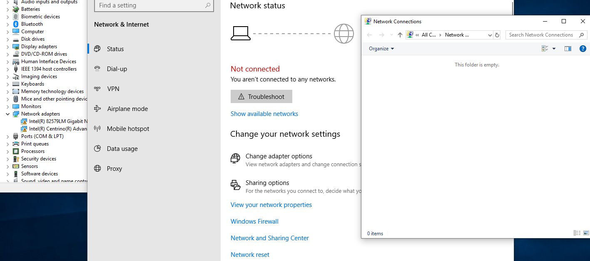Screen dimensions: 590x261
Task: Refresh the Network Connections folder
Action: coord(497,35)
